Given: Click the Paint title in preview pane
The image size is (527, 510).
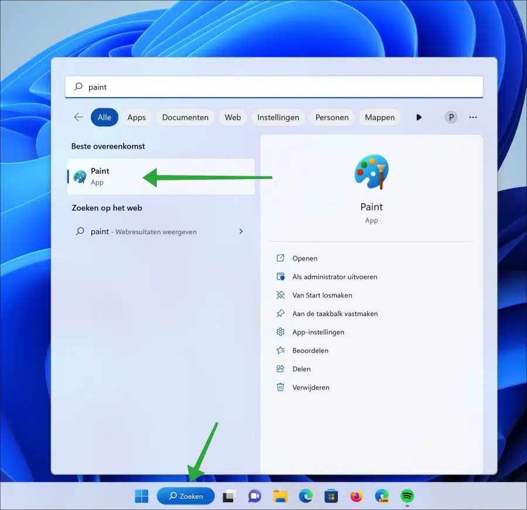Looking at the screenshot, I should [371, 207].
